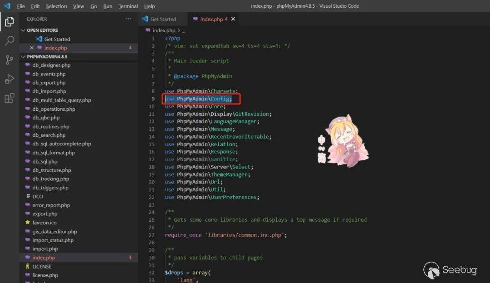Image resolution: width=490 pixels, height=283 pixels.
Task: Open the Run and Debug icon
Action: 9,79
